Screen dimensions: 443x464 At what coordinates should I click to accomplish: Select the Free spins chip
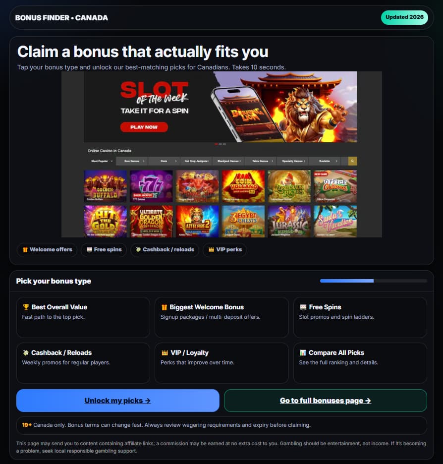[x=104, y=250]
